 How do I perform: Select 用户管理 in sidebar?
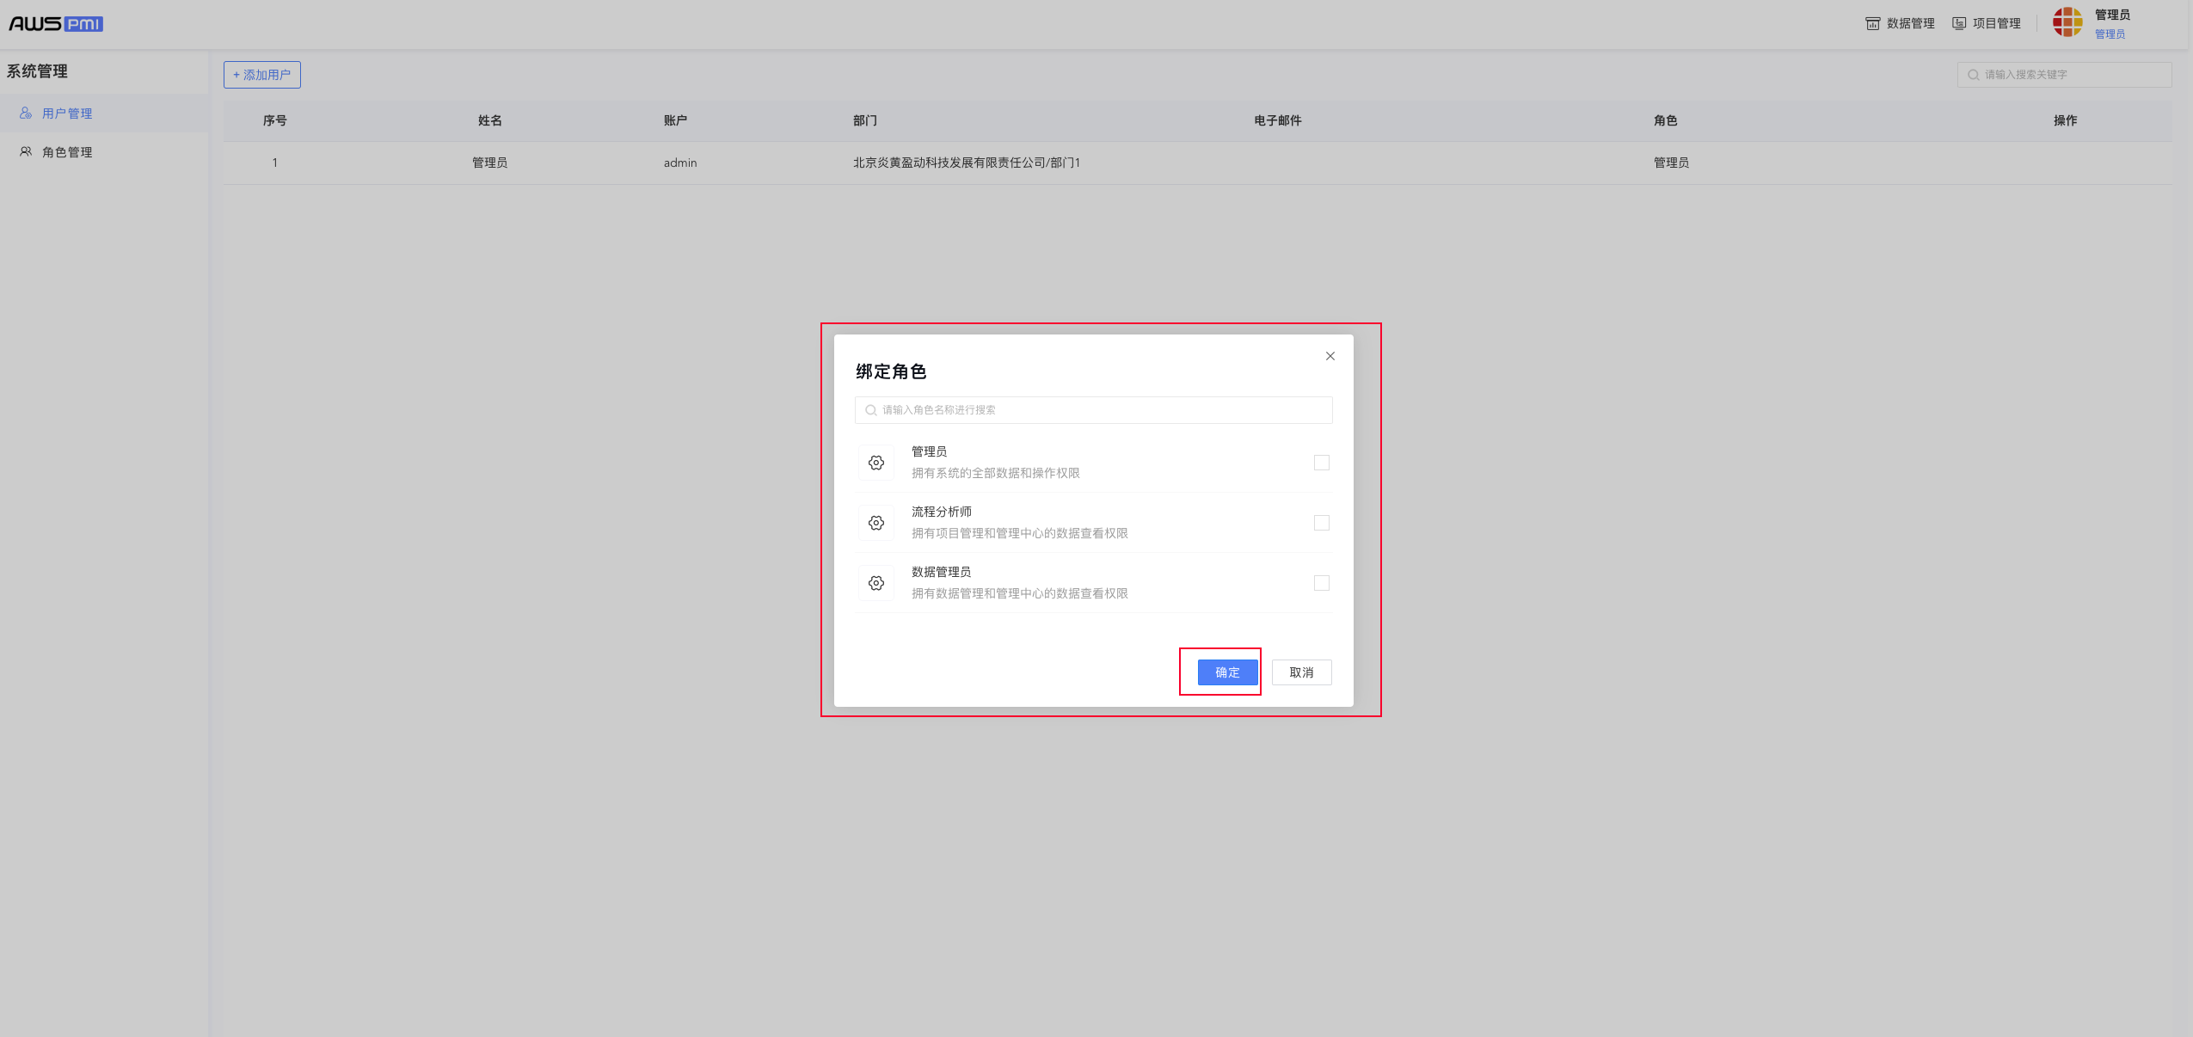tap(104, 114)
